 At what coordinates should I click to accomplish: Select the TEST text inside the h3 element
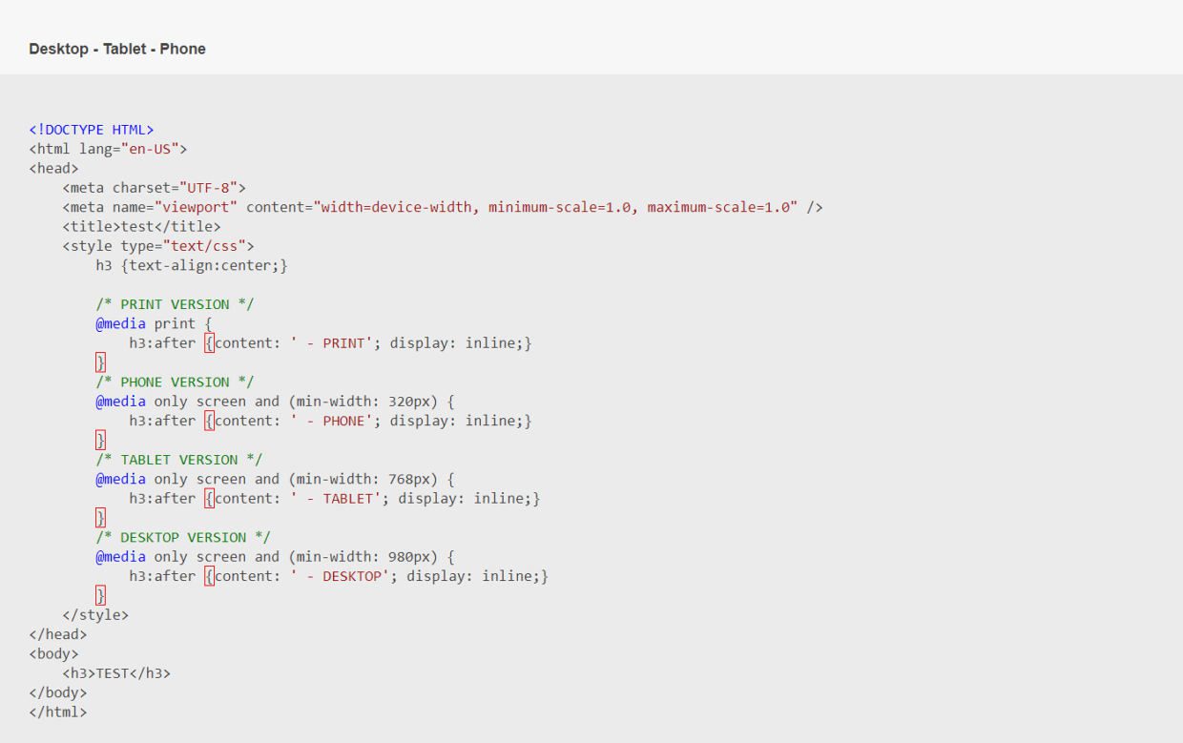(112, 672)
